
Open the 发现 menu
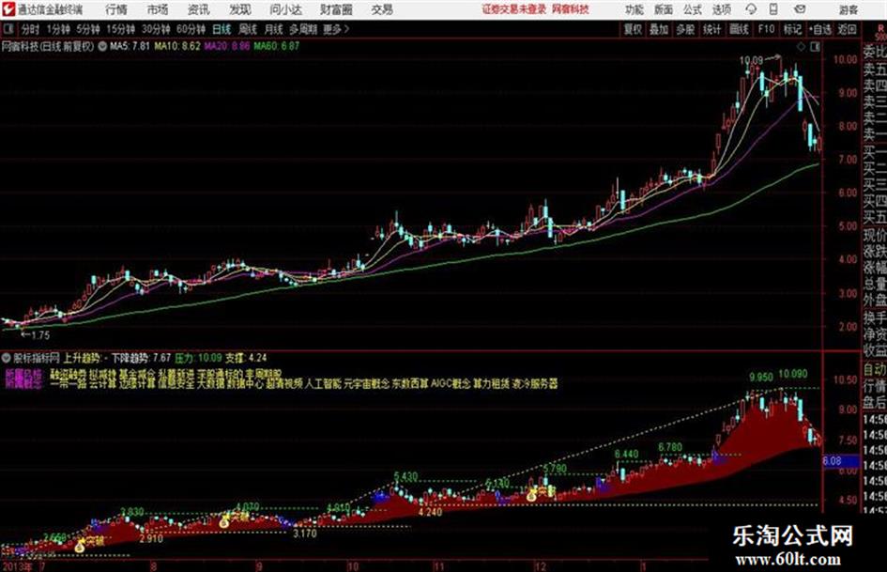point(240,9)
